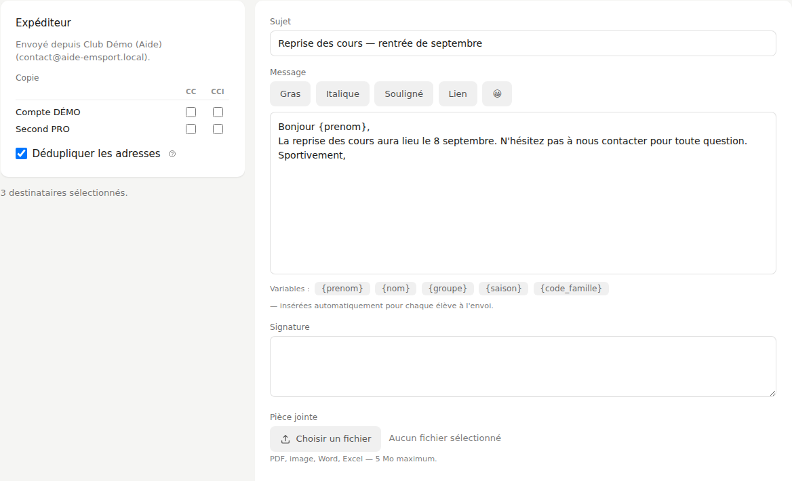
Task: Click the 'Aucun fichier sélectionné' text
Action: coord(445,438)
